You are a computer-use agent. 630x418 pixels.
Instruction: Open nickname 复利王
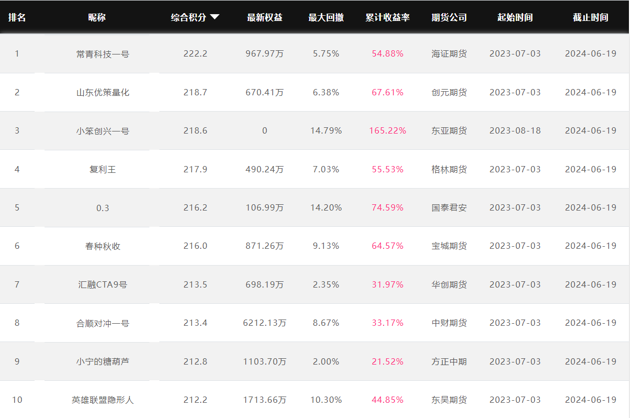tap(103, 169)
